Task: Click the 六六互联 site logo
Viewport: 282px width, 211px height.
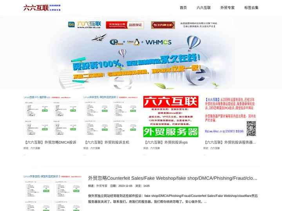Action: [42, 8]
